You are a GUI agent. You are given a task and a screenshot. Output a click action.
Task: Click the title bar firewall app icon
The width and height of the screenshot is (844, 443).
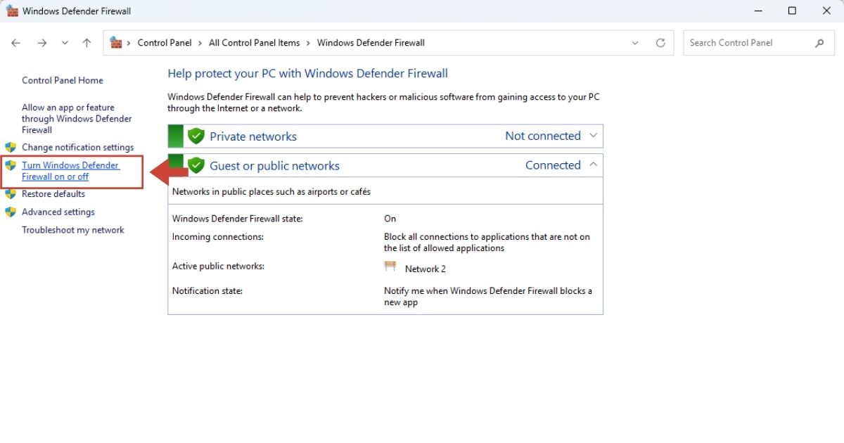click(x=12, y=11)
